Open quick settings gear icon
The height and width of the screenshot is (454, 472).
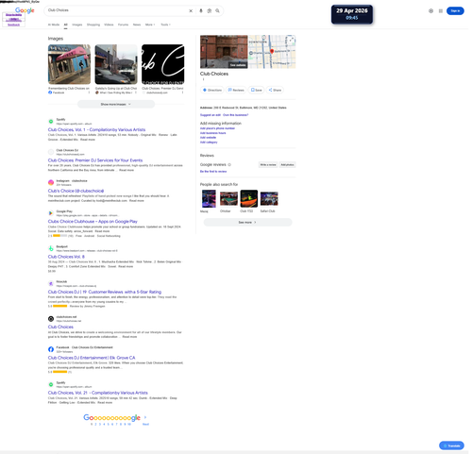[430, 10]
